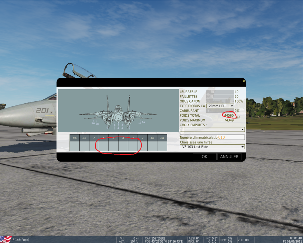Click the POIDS MAXIMUM value 74349
303x243 pixels.
click(229, 120)
